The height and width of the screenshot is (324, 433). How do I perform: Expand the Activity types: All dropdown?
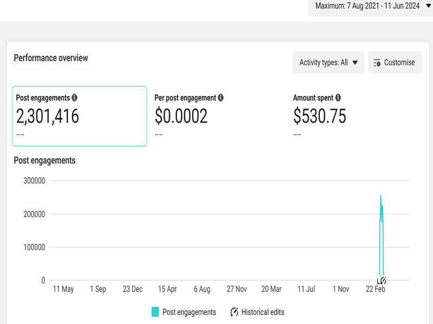[x=328, y=63]
